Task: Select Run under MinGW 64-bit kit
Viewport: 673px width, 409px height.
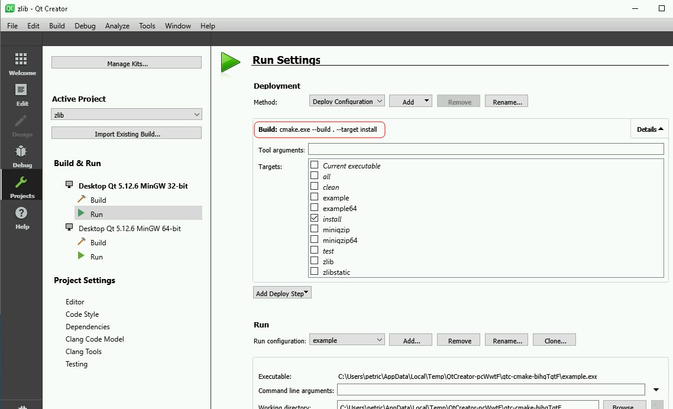Action: tap(96, 257)
